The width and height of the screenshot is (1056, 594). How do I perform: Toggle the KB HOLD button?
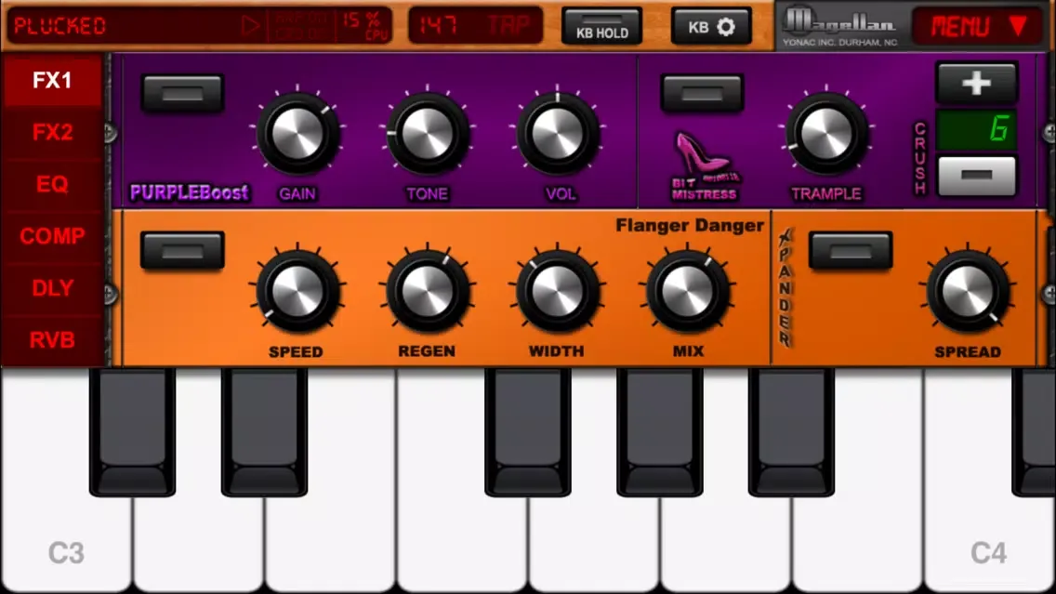pyautogui.click(x=601, y=27)
